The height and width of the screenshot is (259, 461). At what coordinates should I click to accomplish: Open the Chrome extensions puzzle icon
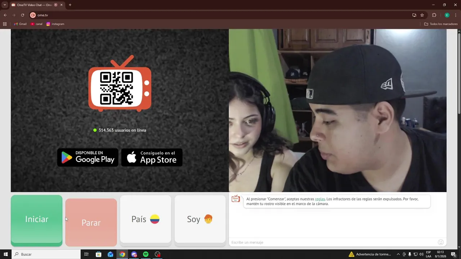click(x=434, y=15)
